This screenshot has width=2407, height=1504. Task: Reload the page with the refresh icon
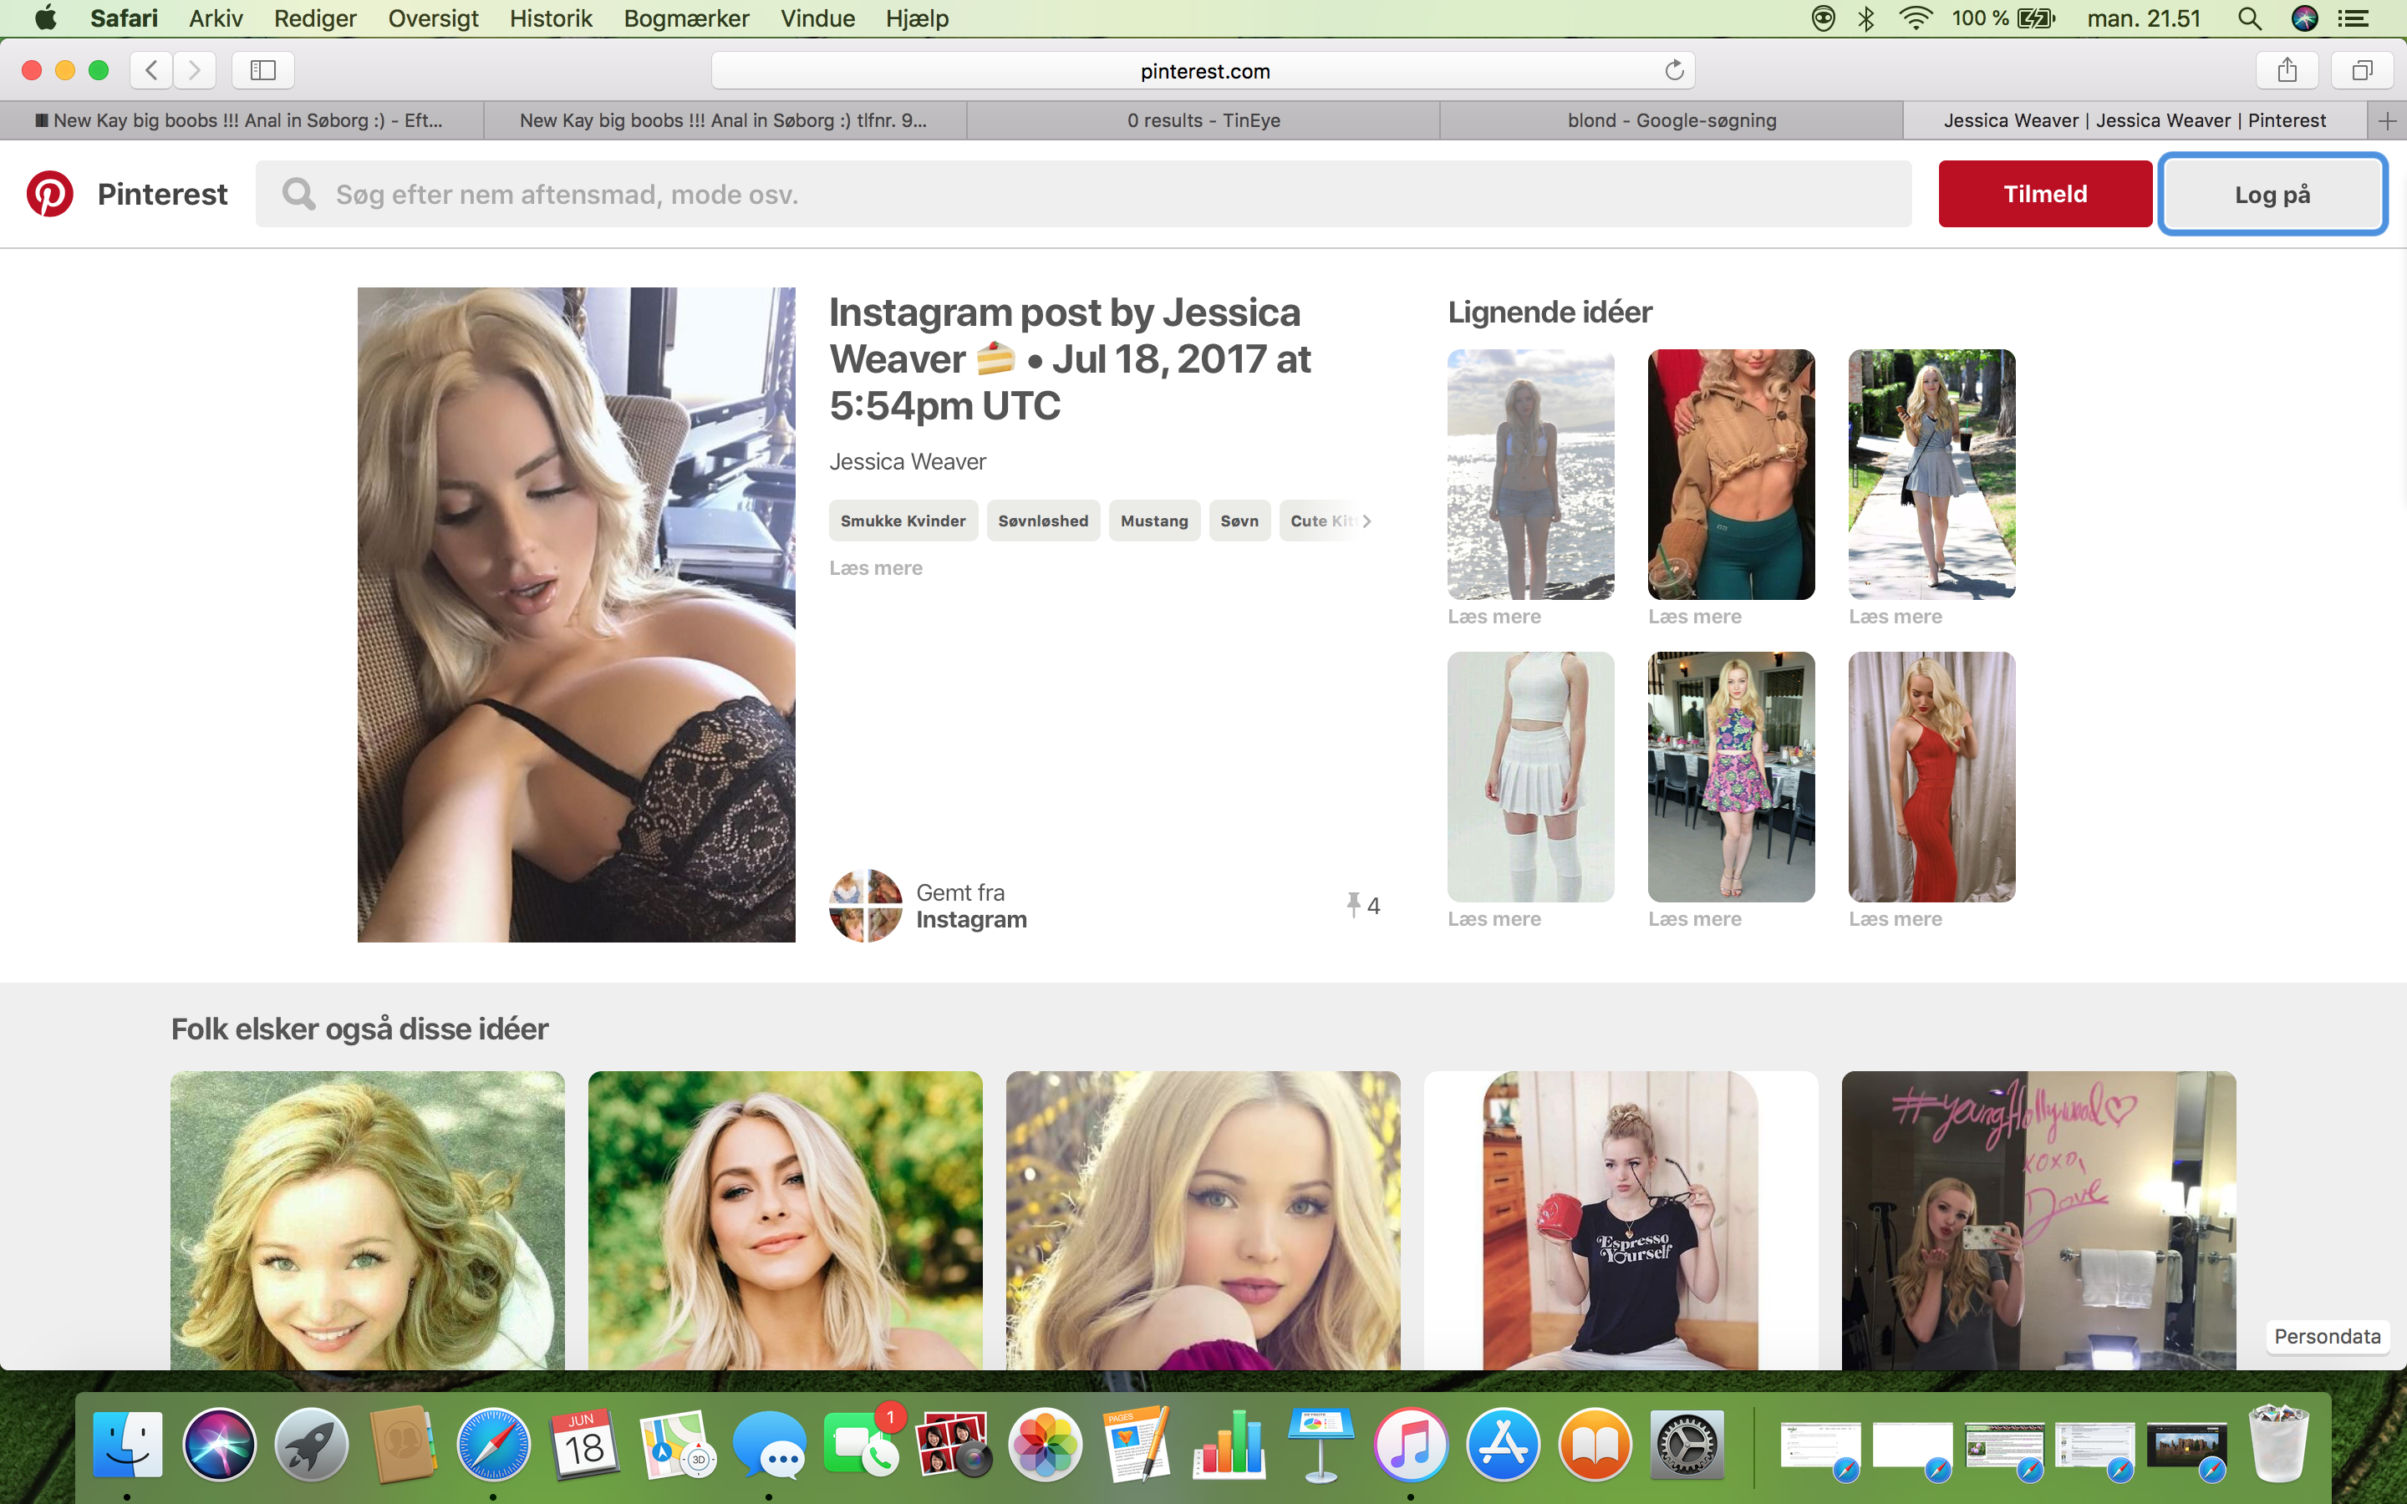click(x=1674, y=69)
